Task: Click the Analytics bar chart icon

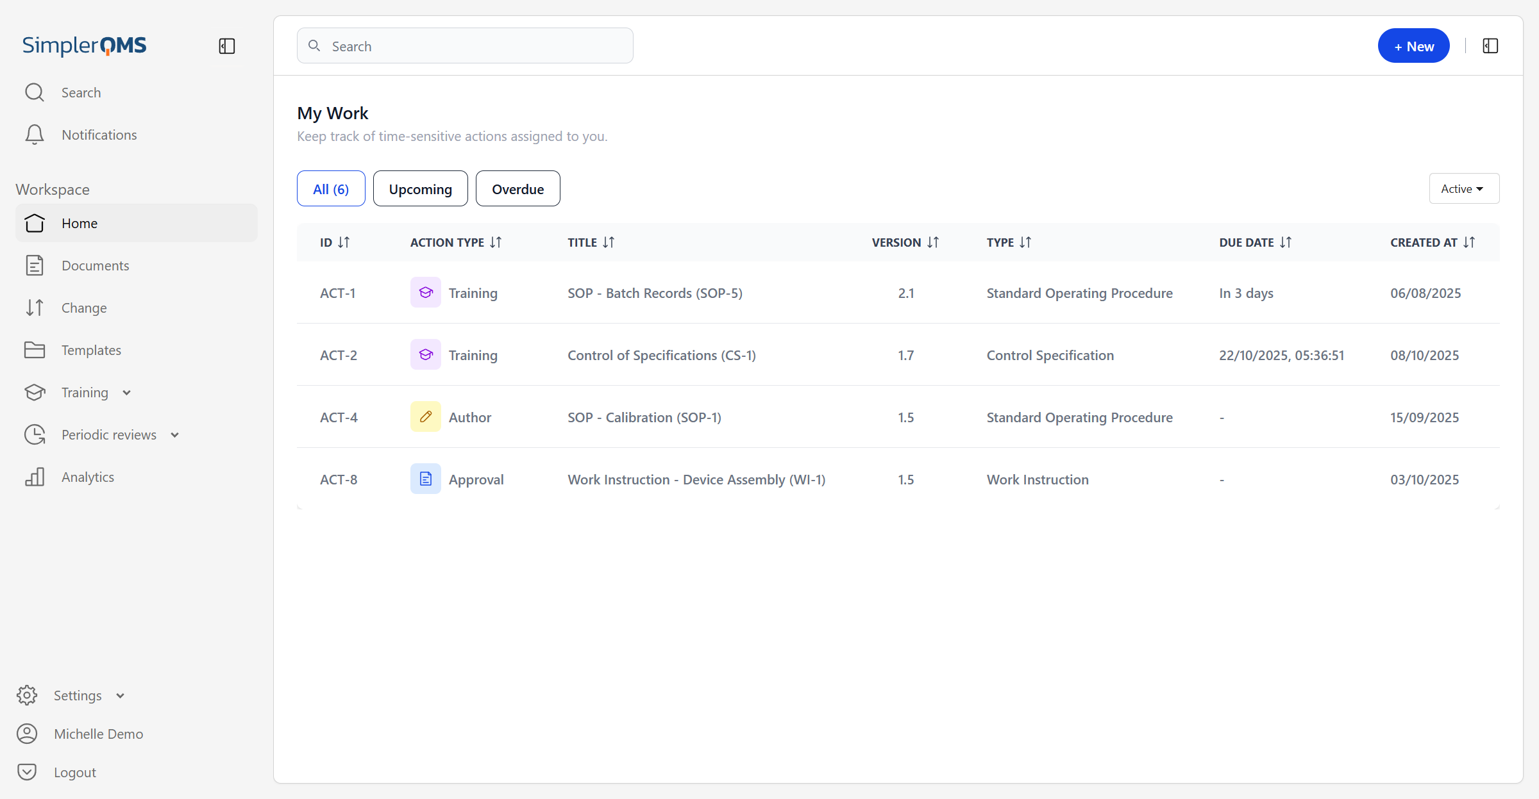Action: [35, 477]
